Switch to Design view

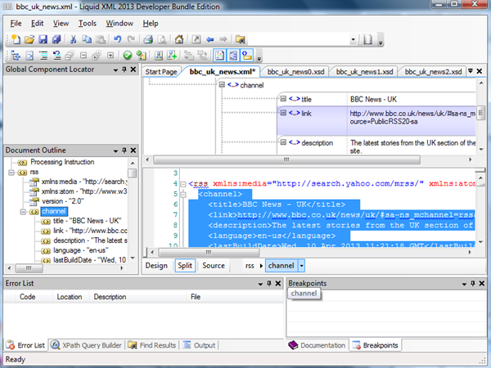click(x=156, y=265)
